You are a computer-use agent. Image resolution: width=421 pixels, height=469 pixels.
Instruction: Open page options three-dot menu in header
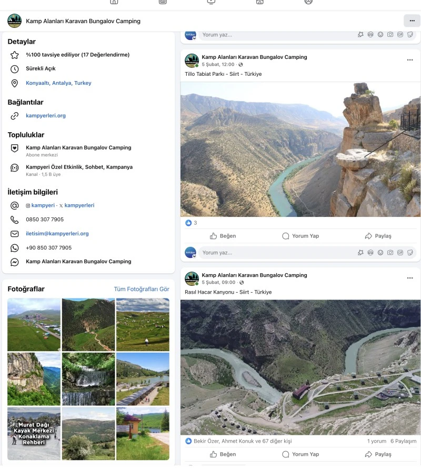pyautogui.click(x=412, y=21)
